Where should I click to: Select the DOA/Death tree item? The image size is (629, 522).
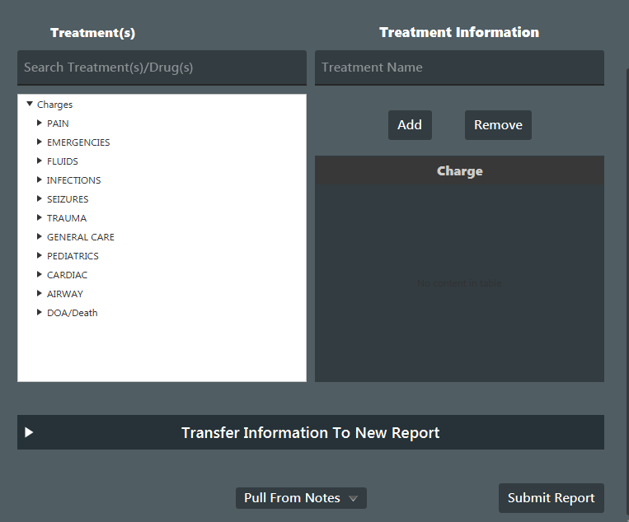(72, 313)
